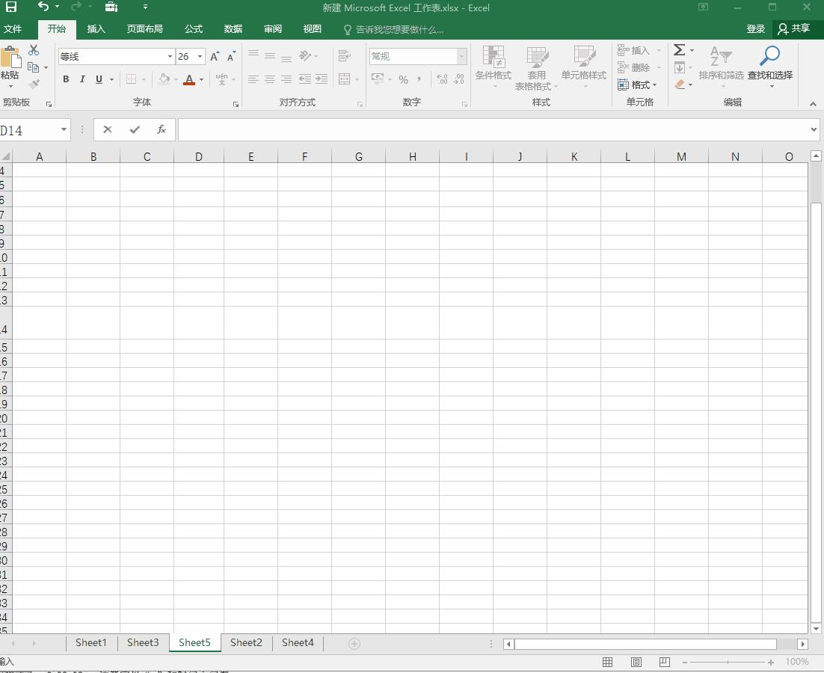824x673 pixels.
Task: Open the 格式 cells dropdown
Action: (x=638, y=84)
